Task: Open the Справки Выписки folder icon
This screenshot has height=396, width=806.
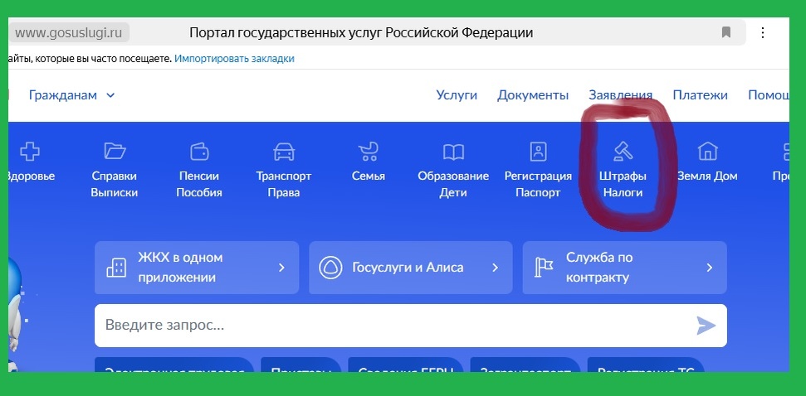Action: (115, 152)
